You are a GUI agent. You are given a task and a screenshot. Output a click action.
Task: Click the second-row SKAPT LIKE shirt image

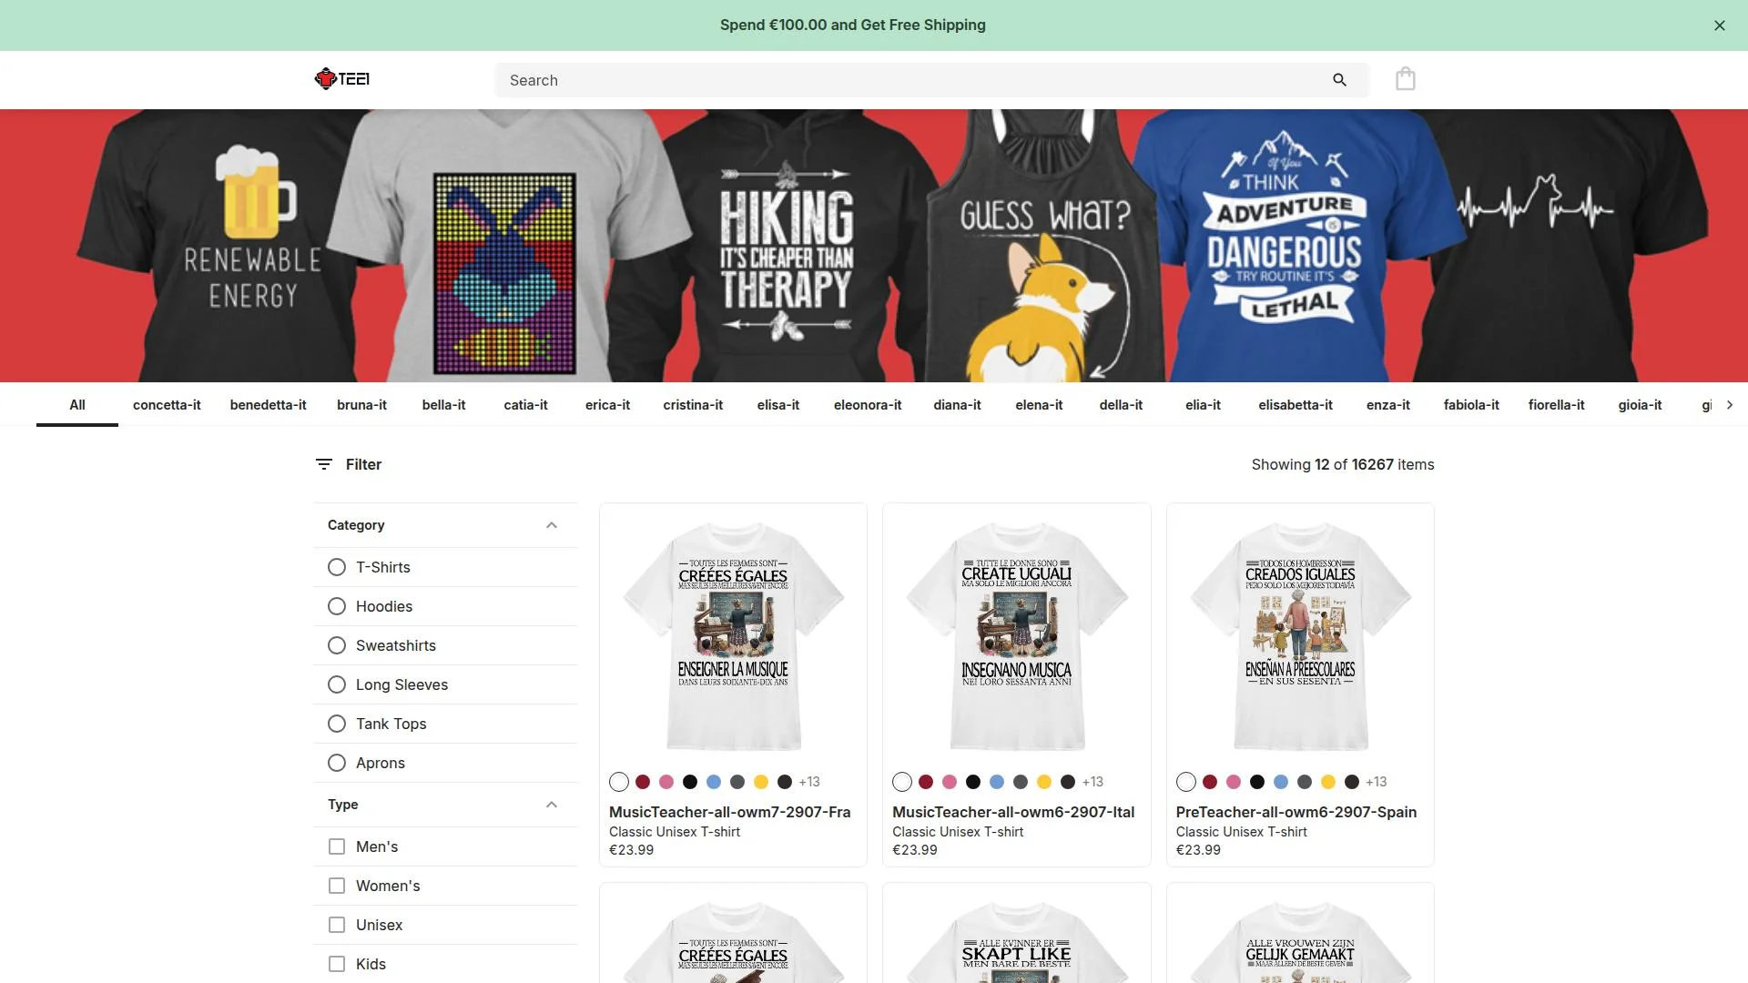pos(1017,942)
